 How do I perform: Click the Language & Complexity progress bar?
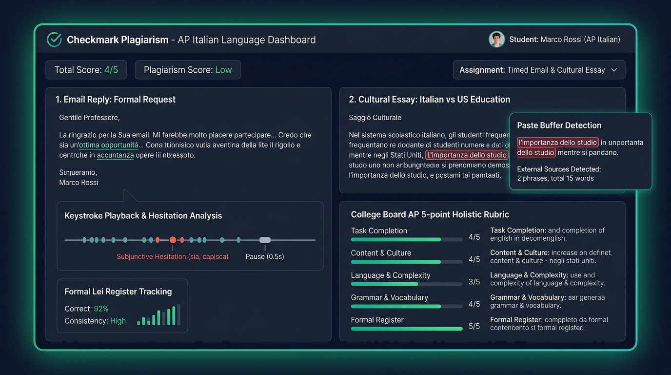point(407,284)
